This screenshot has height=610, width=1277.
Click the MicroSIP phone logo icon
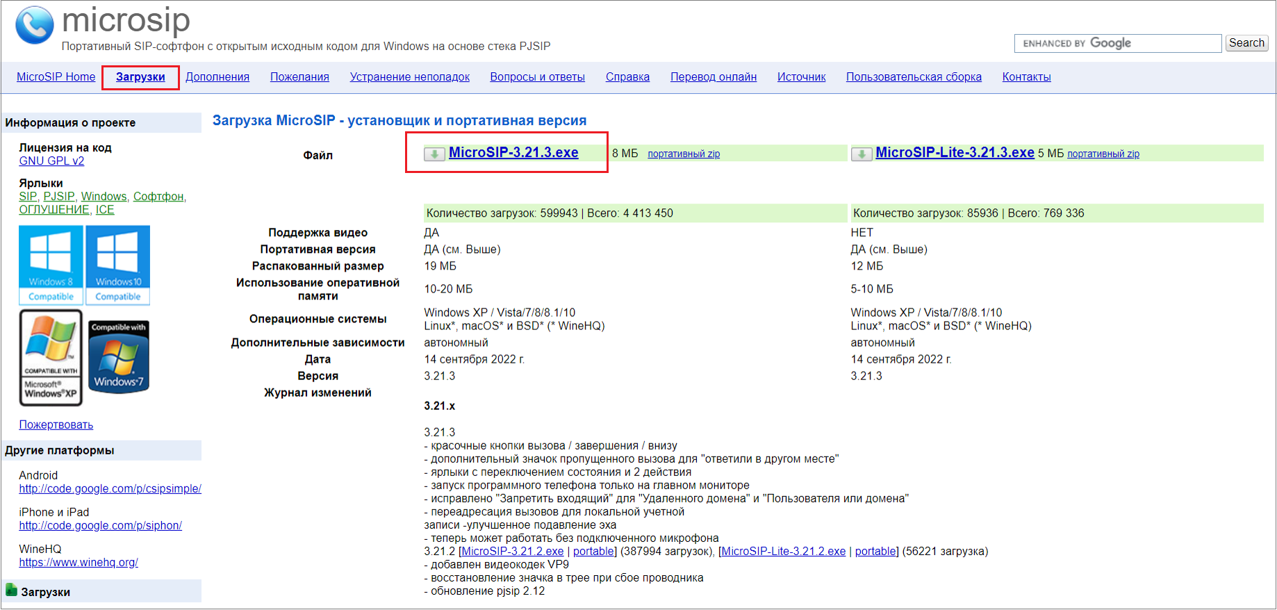tap(34, 25)
